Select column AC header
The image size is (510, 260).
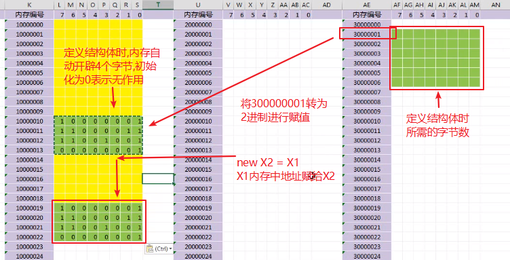click(306, 5)
